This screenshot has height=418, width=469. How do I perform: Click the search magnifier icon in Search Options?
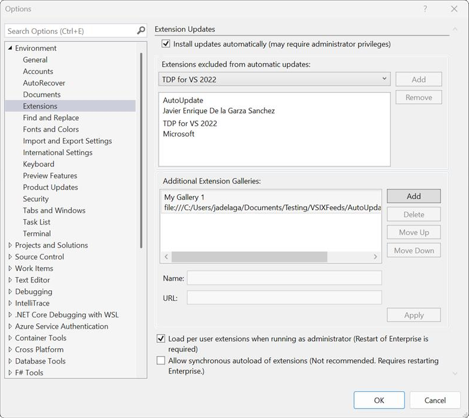141,31
